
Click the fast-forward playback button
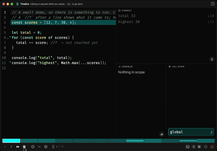(18, 147)
